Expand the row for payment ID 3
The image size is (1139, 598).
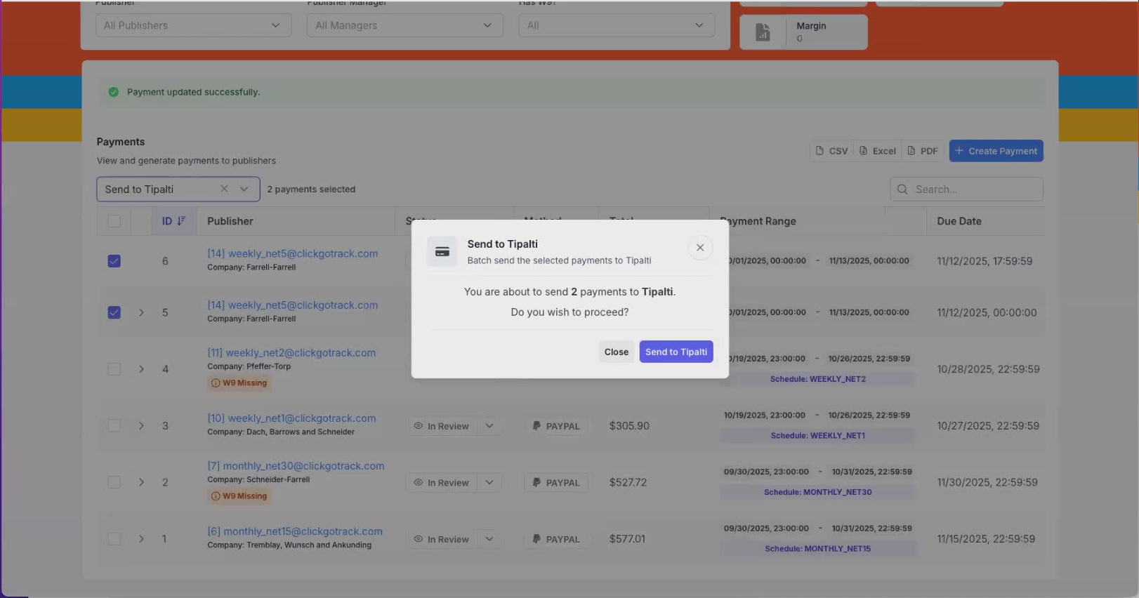coord(141,426)
